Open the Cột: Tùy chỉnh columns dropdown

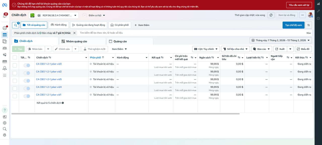pos(206,49)
